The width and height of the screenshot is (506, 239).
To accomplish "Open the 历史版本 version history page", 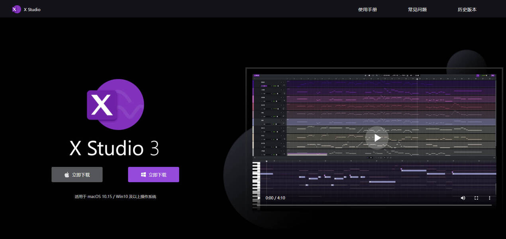I will 467,10.
